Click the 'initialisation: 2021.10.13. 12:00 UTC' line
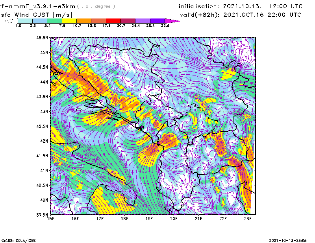 point(241,6)
